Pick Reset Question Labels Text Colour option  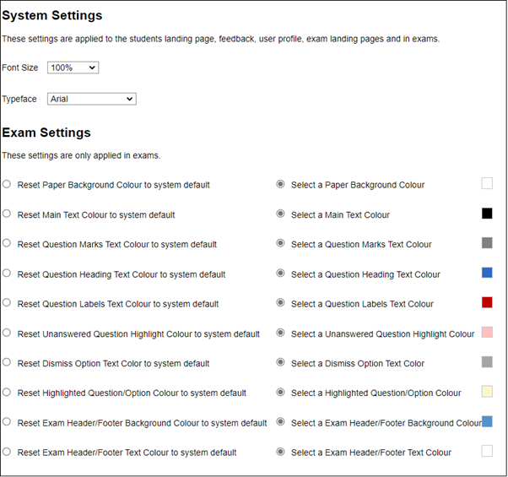point(7,303)
